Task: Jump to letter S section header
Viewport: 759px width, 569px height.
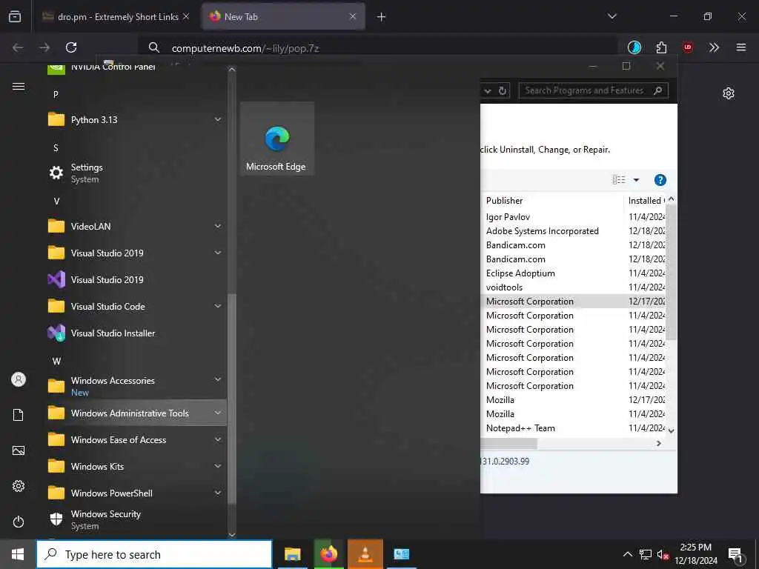Action: pyautogui.click(x=56, y=148)
